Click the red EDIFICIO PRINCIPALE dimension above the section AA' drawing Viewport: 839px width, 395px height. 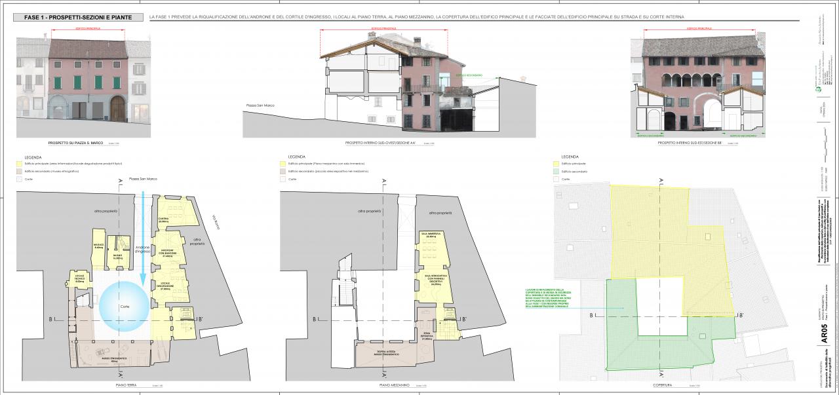point(384,29)
